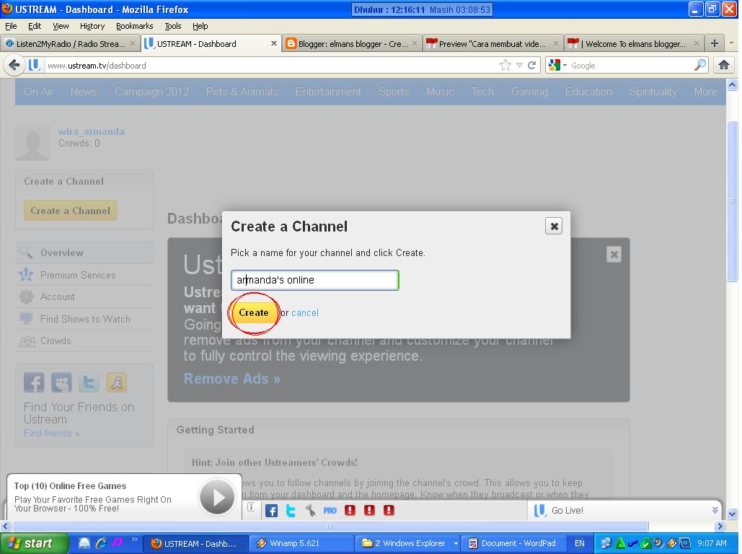Click the vertical scrollbar down arrow
The width and height of the screenshot is (742, 554).
click(x=732, y=514)
